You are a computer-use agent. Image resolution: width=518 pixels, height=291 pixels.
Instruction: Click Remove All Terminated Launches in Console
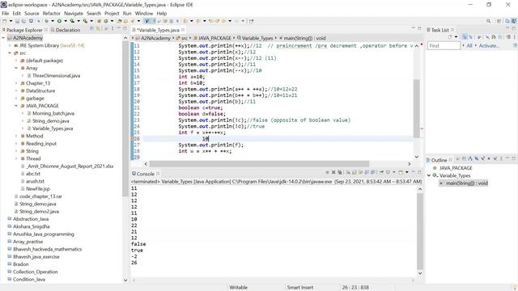click(340, 172)
